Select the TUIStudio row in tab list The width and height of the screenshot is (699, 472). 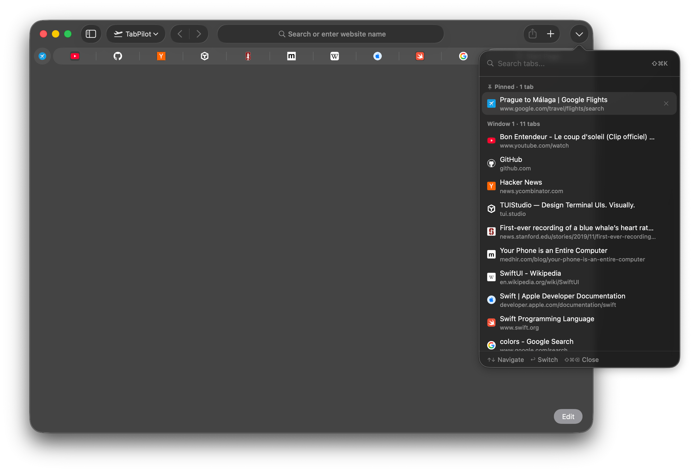tap(579, 209)
